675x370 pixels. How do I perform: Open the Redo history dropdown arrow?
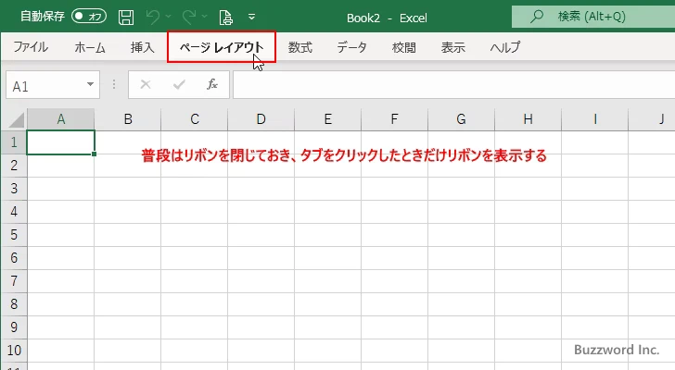pyautogui.click(x=205, y=17)
